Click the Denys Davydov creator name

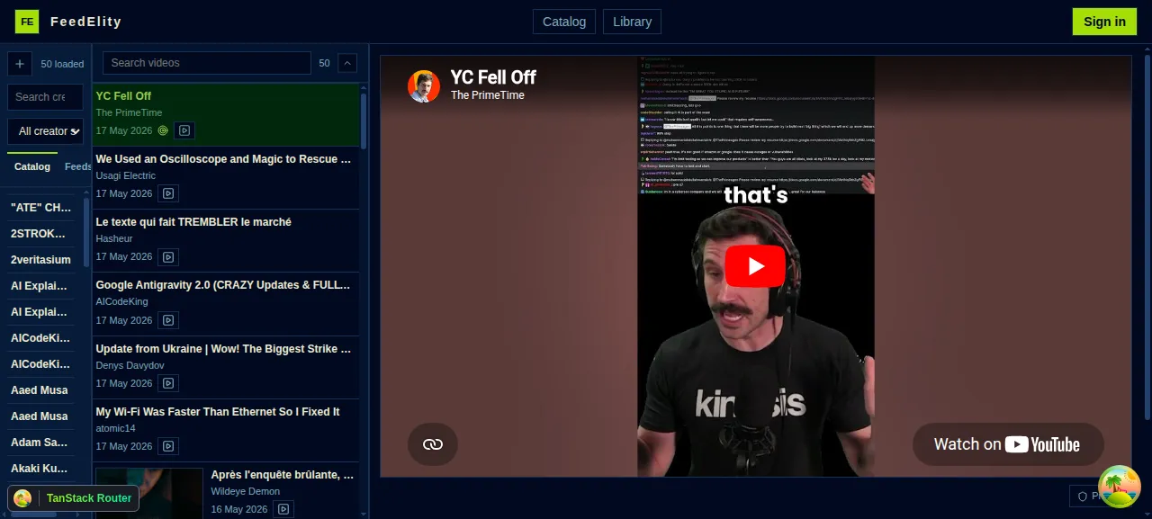click(x=130, y=365)
